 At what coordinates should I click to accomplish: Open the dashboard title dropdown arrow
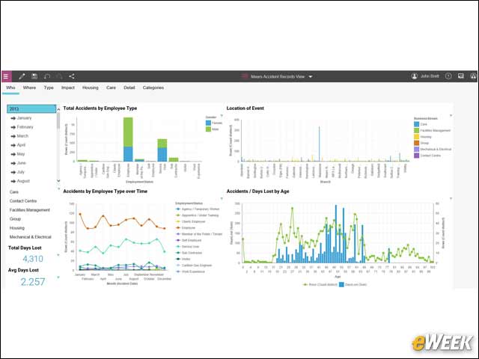tap(311, 76)
